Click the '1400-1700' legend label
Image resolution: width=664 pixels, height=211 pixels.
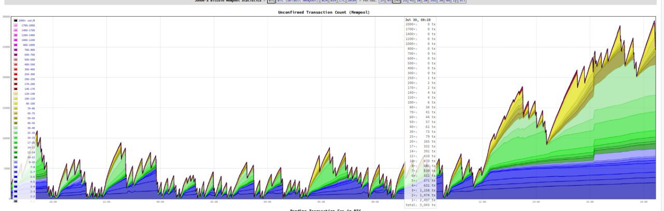(x=28, y=30)
